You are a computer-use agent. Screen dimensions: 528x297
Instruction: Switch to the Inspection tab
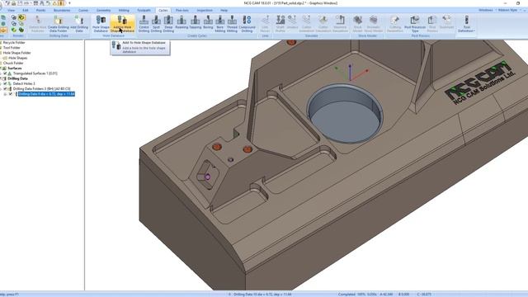(205, 11)
